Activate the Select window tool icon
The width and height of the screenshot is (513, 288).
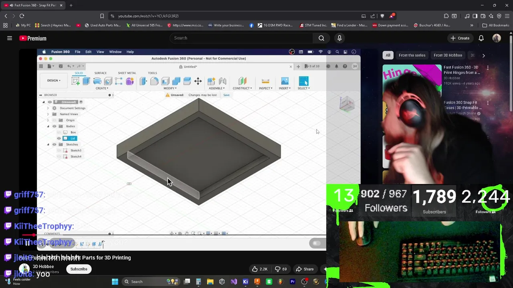tap(303, 81)
